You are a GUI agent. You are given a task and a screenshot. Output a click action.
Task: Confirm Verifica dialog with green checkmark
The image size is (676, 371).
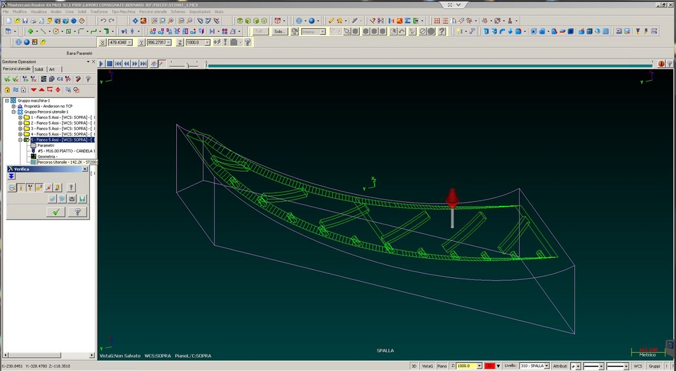click(x=55, y=211)
